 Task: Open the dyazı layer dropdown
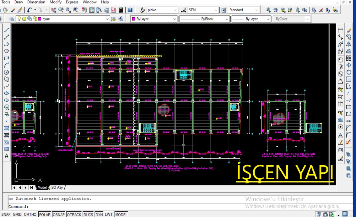click(107, 19)
